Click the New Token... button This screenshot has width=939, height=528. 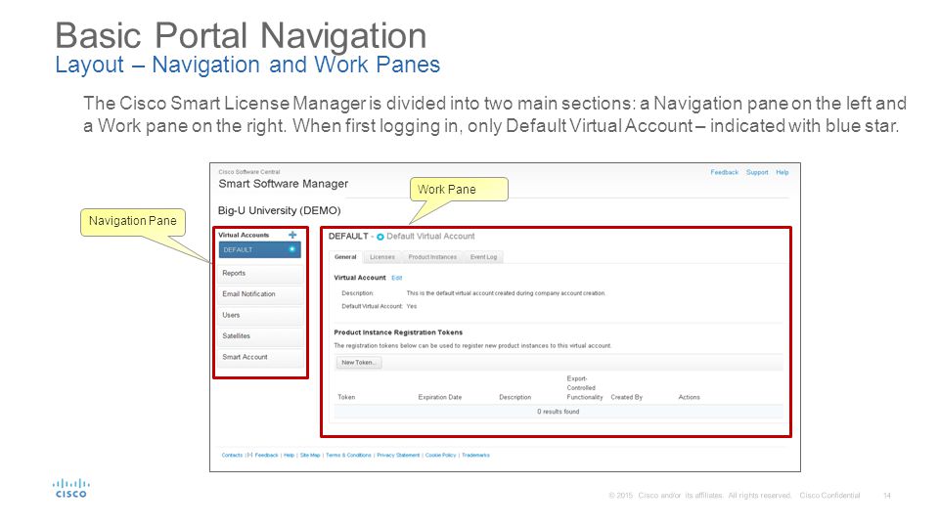pyautogui.click(x=358, y=362)
